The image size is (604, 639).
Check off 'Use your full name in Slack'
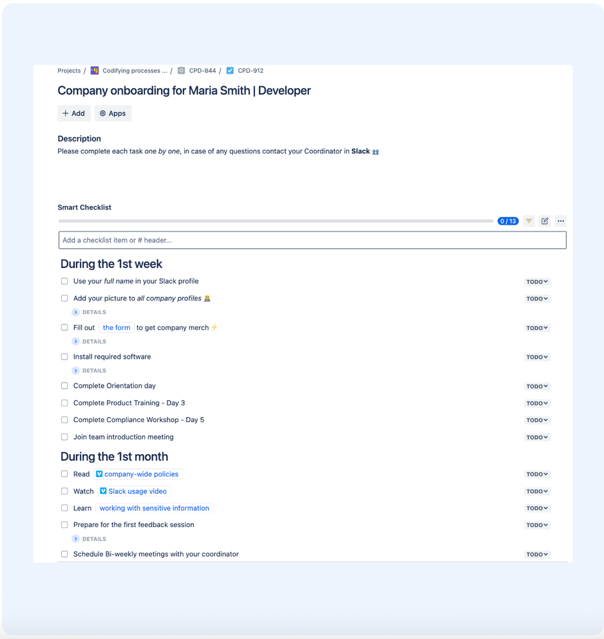point(64,281)
